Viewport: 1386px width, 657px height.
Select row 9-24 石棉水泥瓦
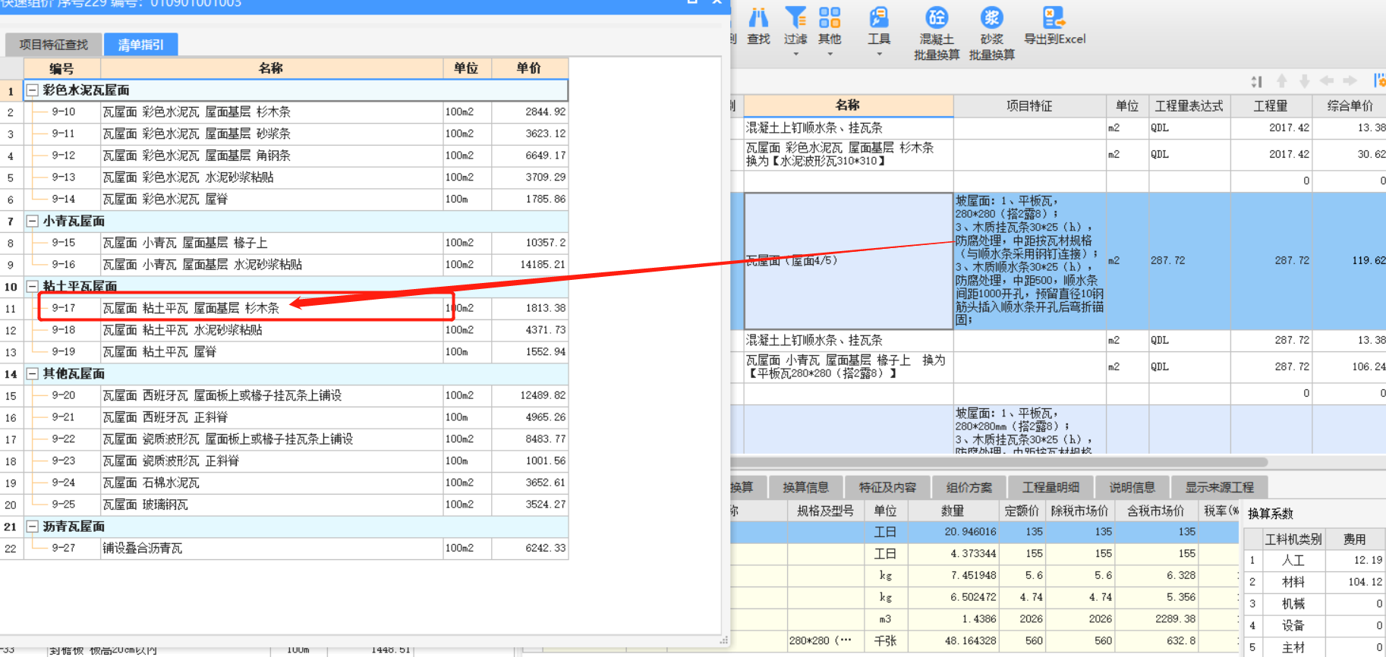click(x=296, y=483)
